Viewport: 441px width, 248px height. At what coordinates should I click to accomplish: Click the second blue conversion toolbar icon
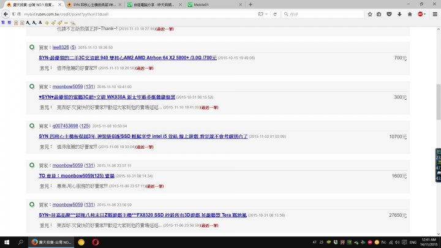[x=9, y=23]
